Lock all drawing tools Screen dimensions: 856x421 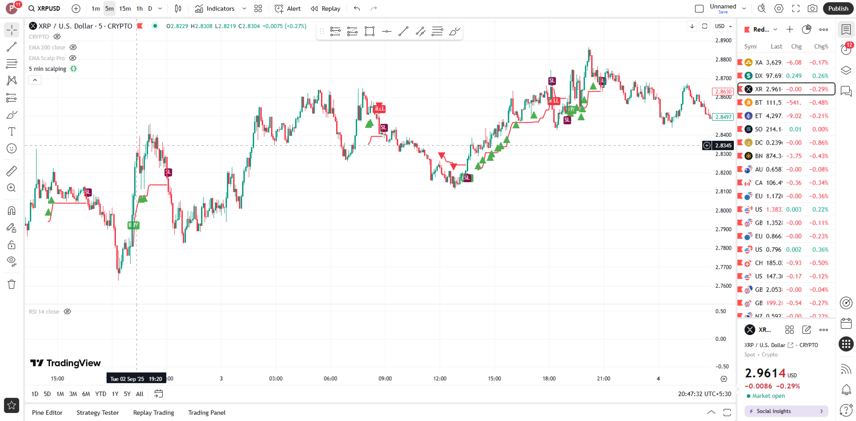tap(12, 245)
